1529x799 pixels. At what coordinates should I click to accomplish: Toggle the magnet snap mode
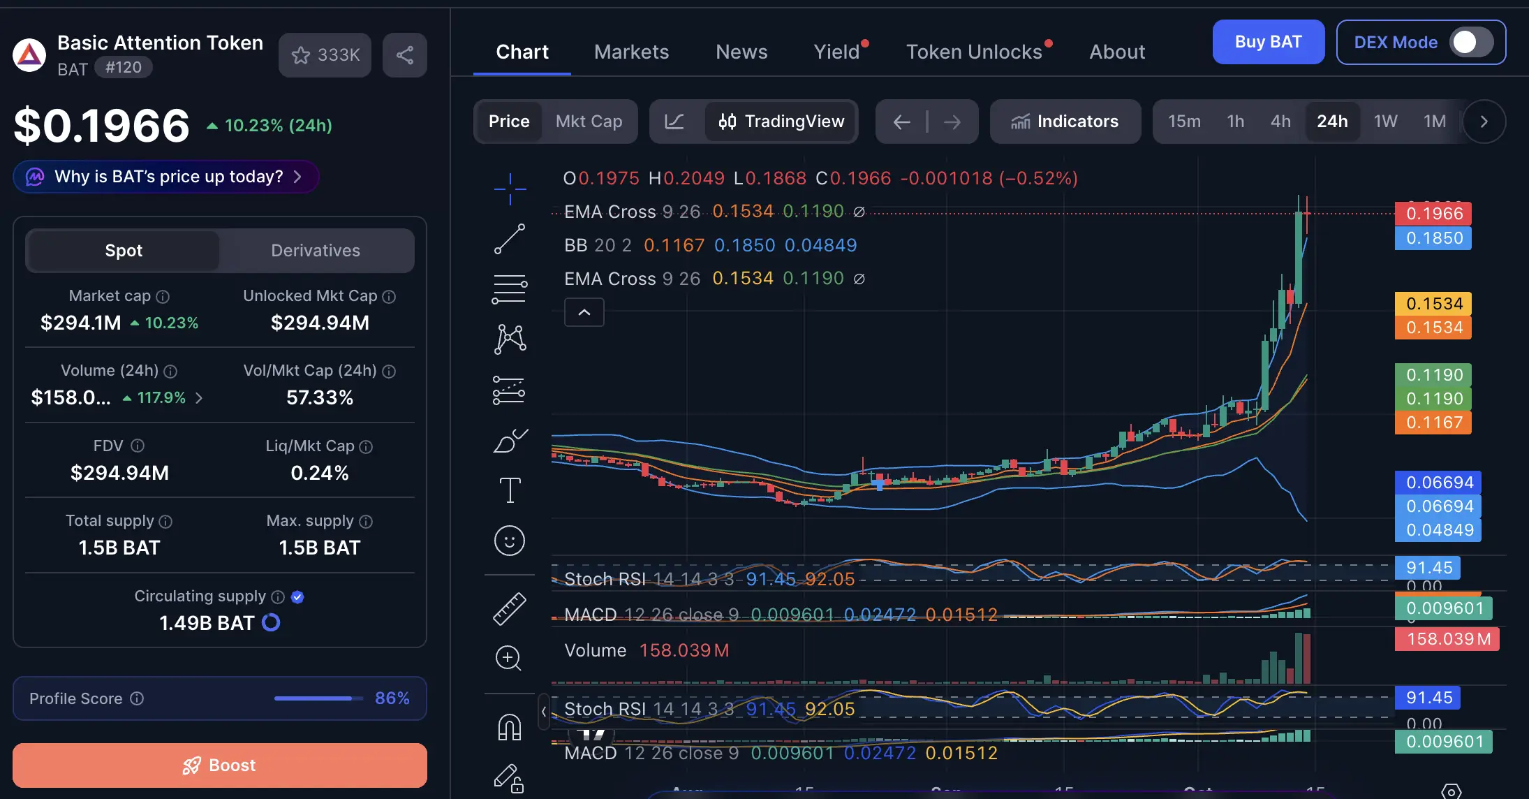coord(510,727)
